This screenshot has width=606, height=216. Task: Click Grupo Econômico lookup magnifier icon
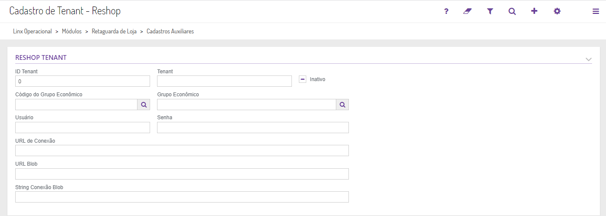click(x=342, y=105)
